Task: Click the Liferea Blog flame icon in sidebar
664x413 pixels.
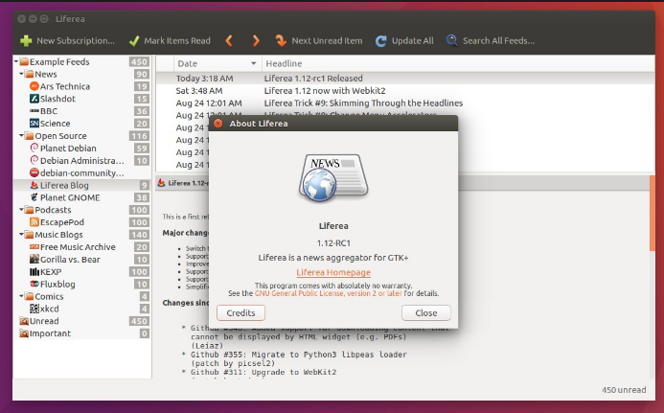Action: click(x=34, y=185)
